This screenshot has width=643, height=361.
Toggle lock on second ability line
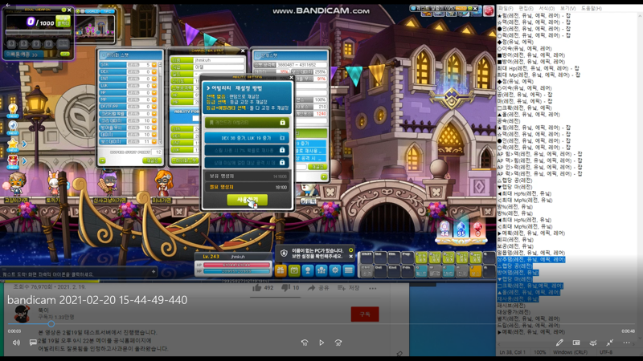click(282, 150)
